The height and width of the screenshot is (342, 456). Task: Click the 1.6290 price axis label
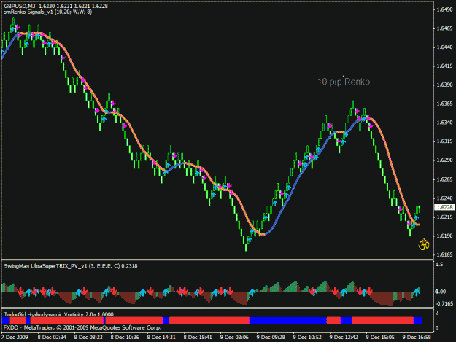pos(444,160)
